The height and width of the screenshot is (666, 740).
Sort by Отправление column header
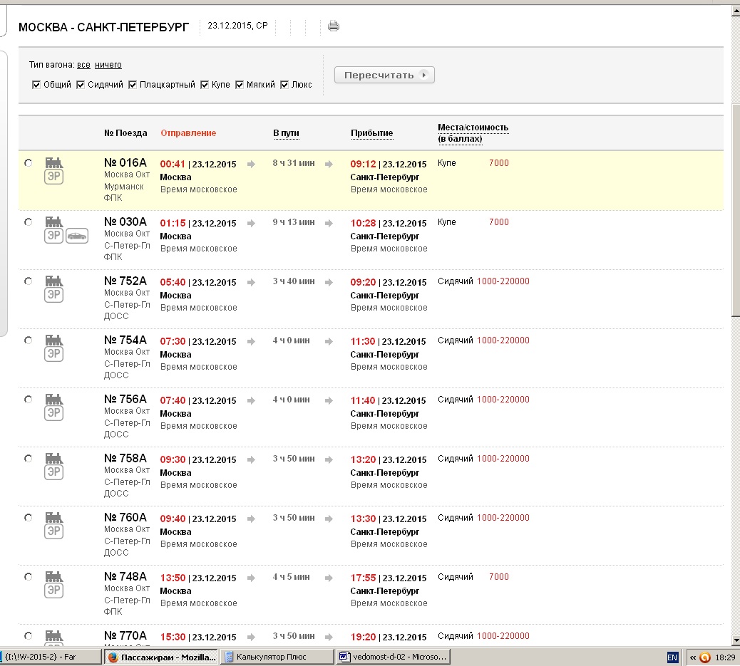point(188,133)
